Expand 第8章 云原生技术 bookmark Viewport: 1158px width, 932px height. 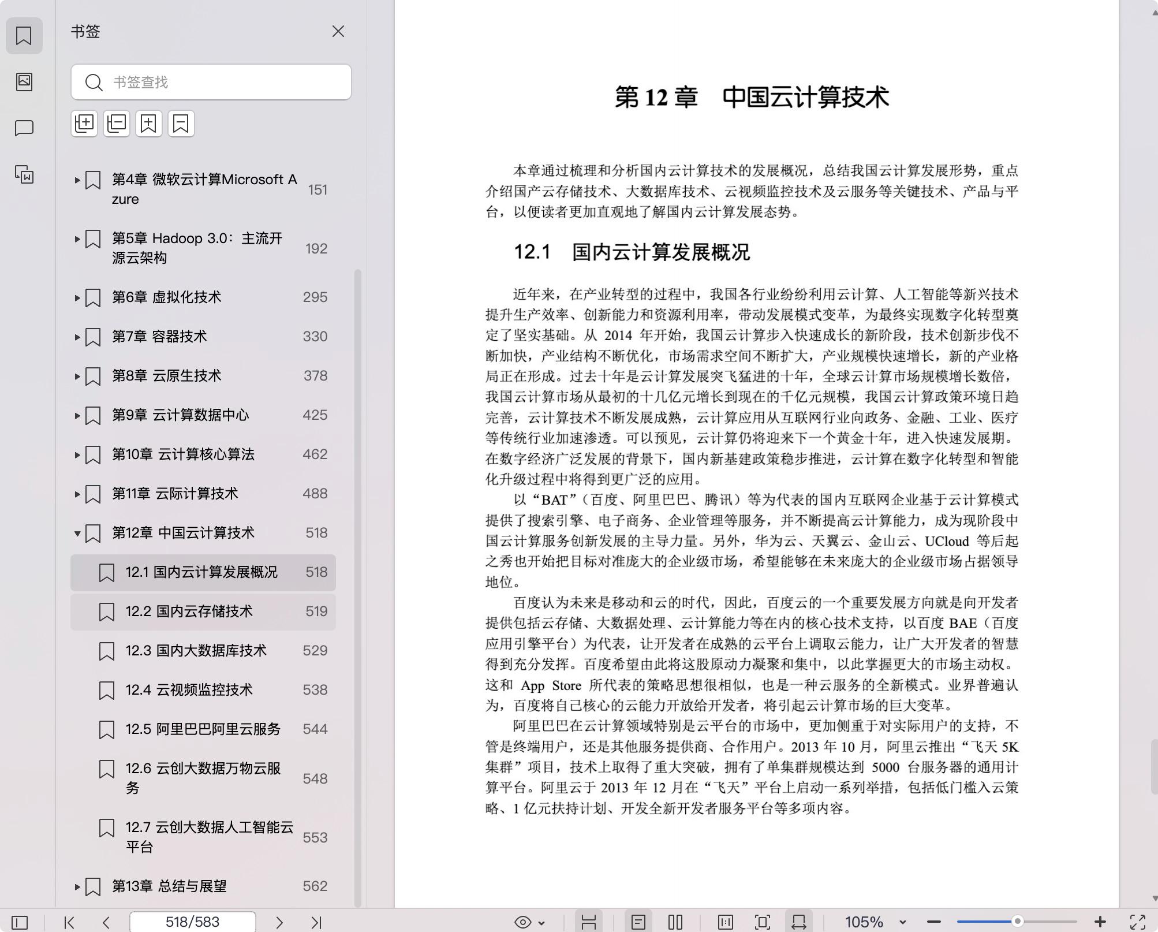[77, 376]
